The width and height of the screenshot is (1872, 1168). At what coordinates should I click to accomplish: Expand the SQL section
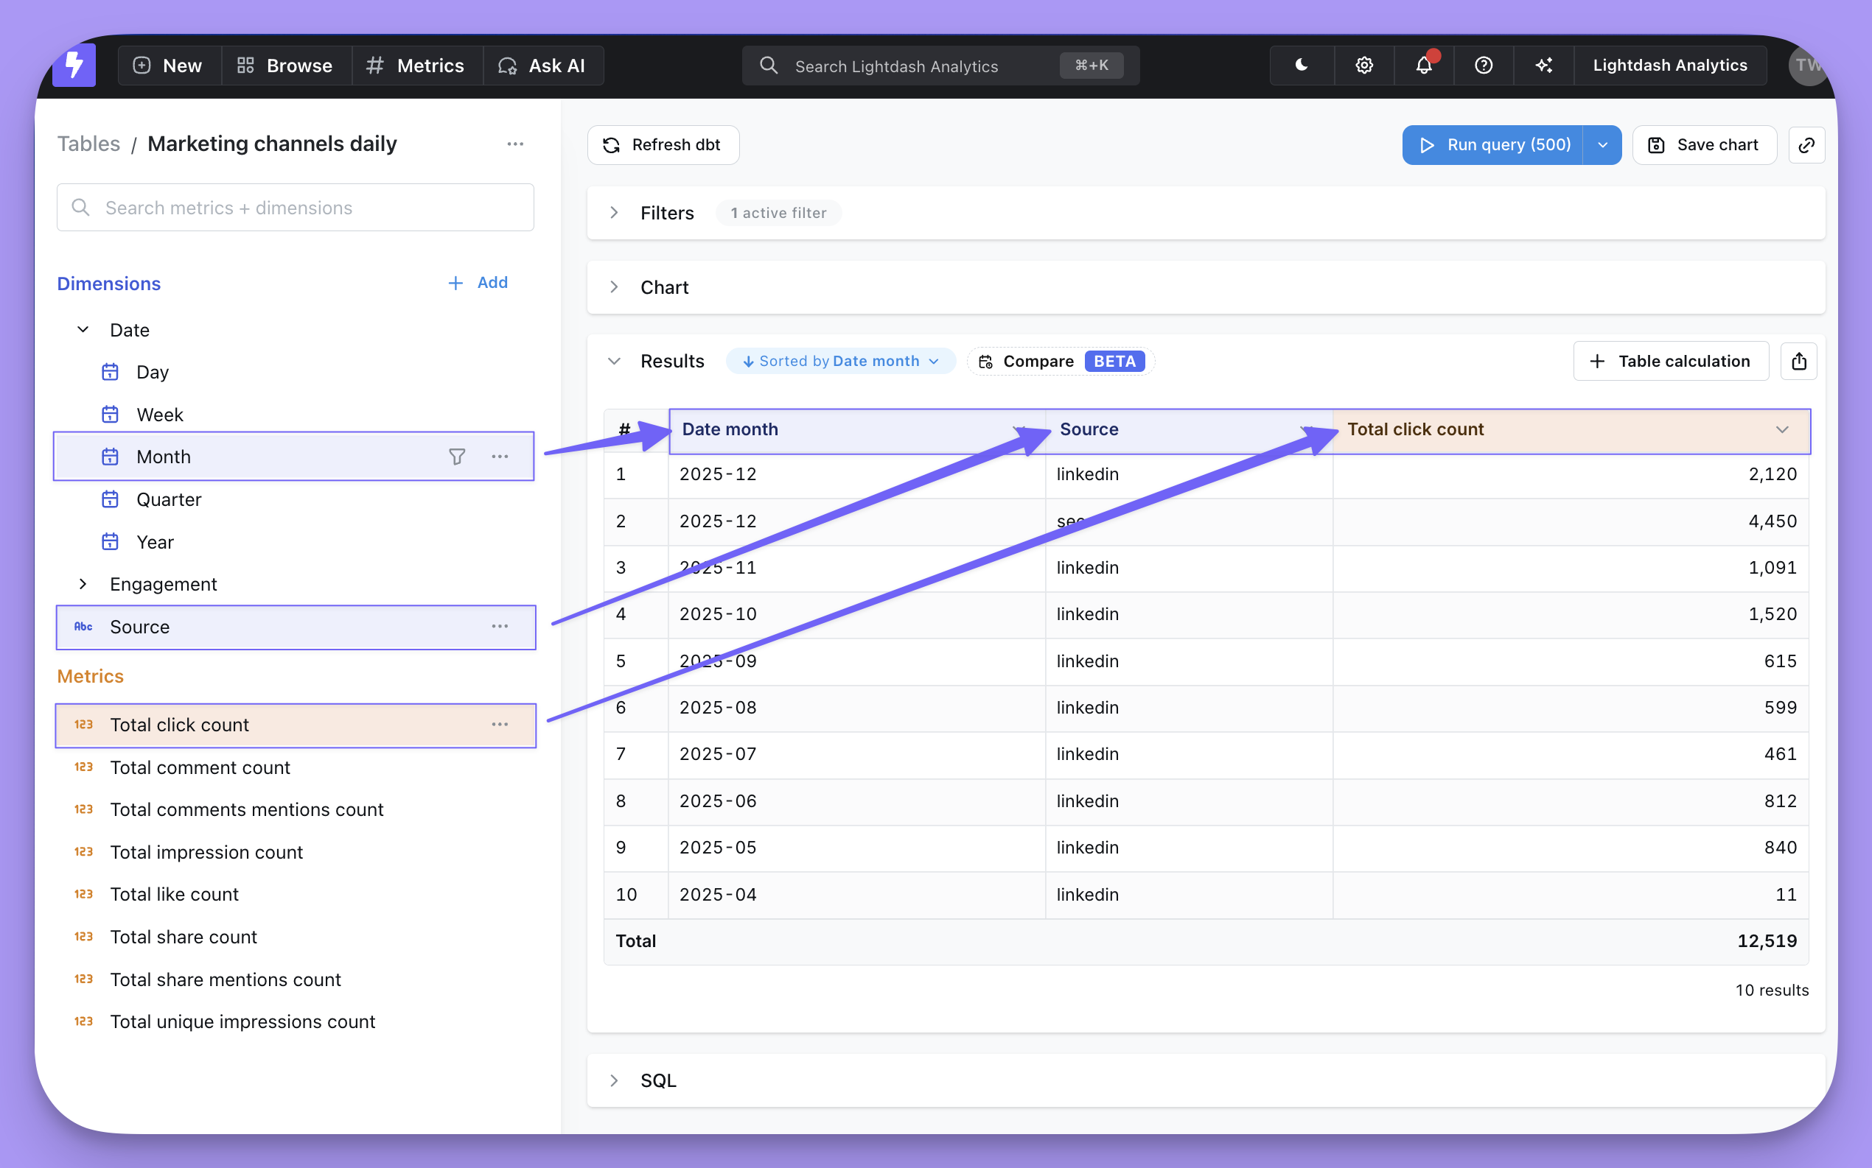coord(615,1080)
